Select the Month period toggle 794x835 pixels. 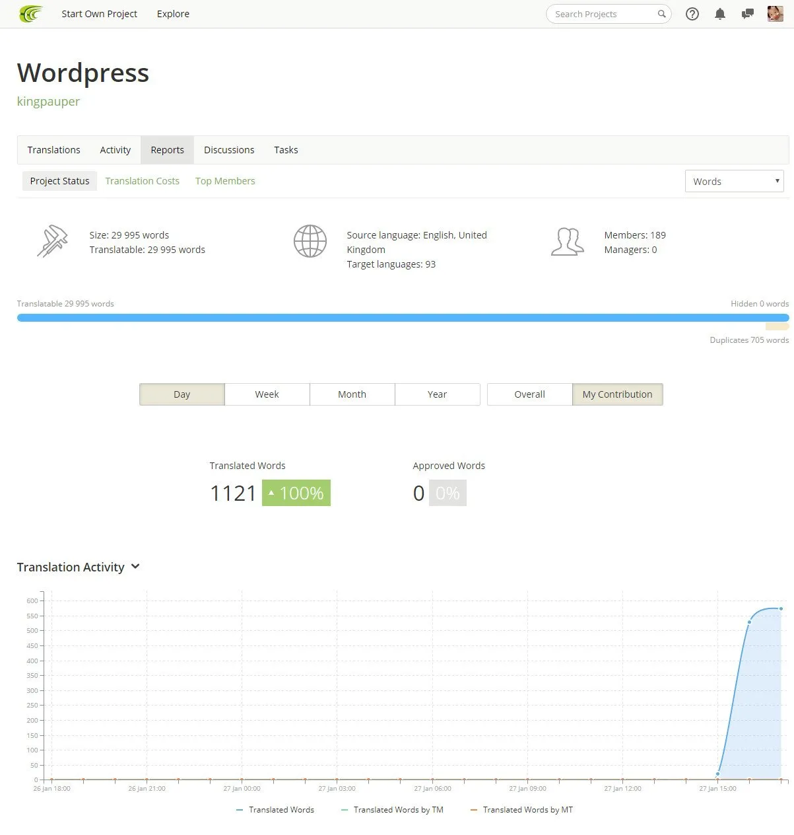(x=352, y=394)
